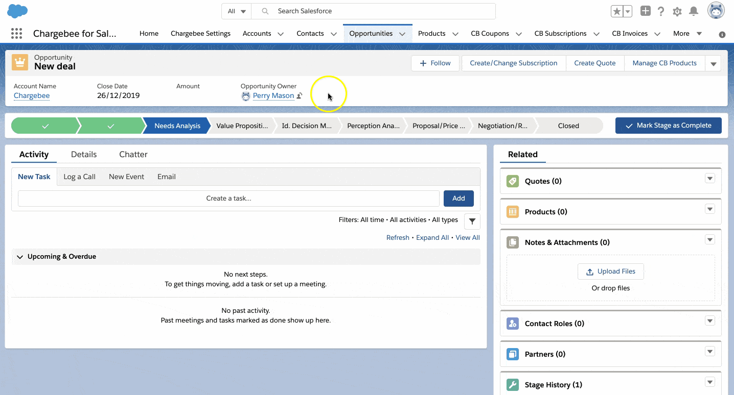Open the Help question mark icon
The image size is (734, 395).
(x=661, y=11)
